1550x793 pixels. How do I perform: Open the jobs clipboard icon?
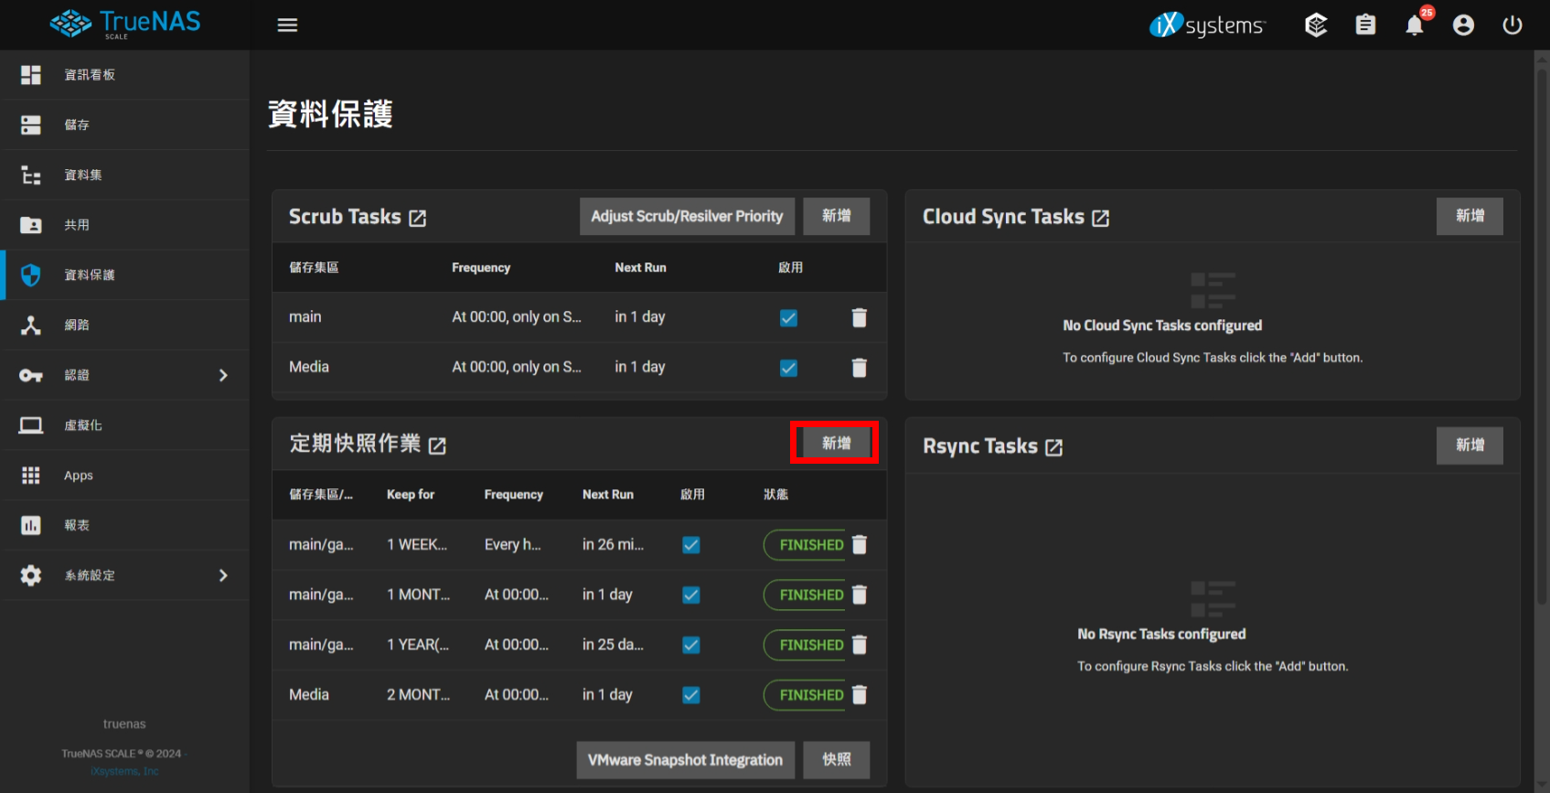click(1365, 25)
